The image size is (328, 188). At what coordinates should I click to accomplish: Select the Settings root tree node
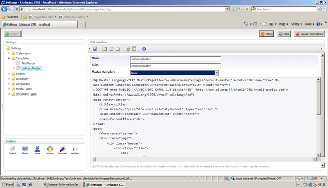[x=16, y=48]
